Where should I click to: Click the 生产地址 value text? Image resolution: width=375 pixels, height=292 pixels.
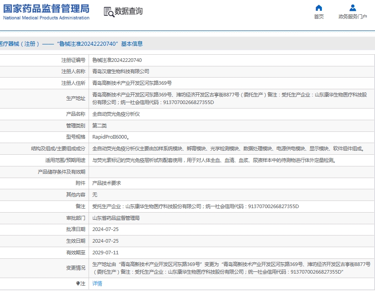click(x=230, y=99)
